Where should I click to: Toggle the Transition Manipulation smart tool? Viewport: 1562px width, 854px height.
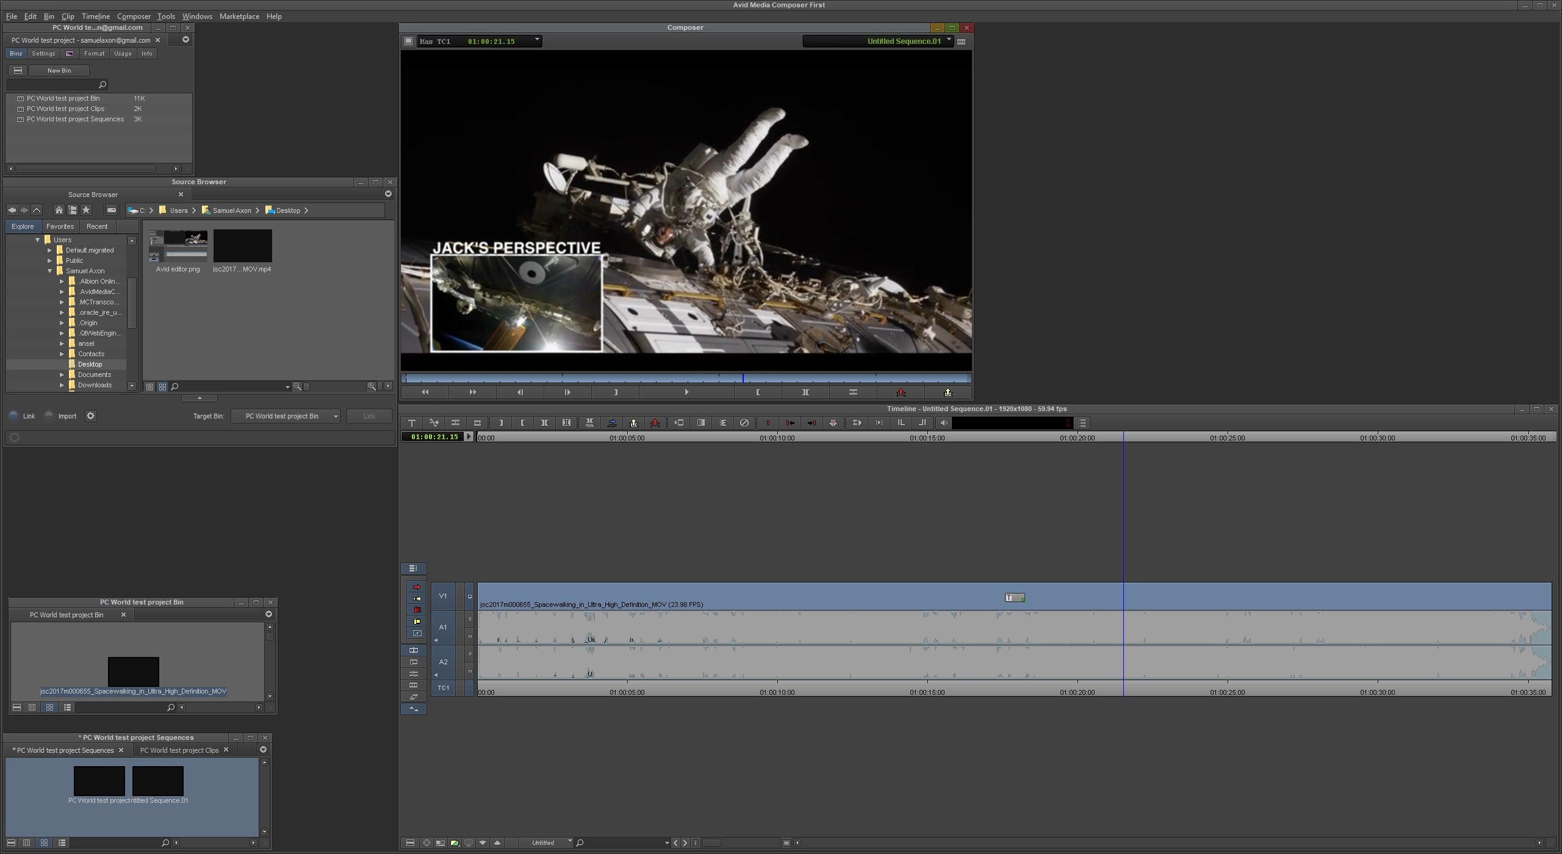point(417,633)
